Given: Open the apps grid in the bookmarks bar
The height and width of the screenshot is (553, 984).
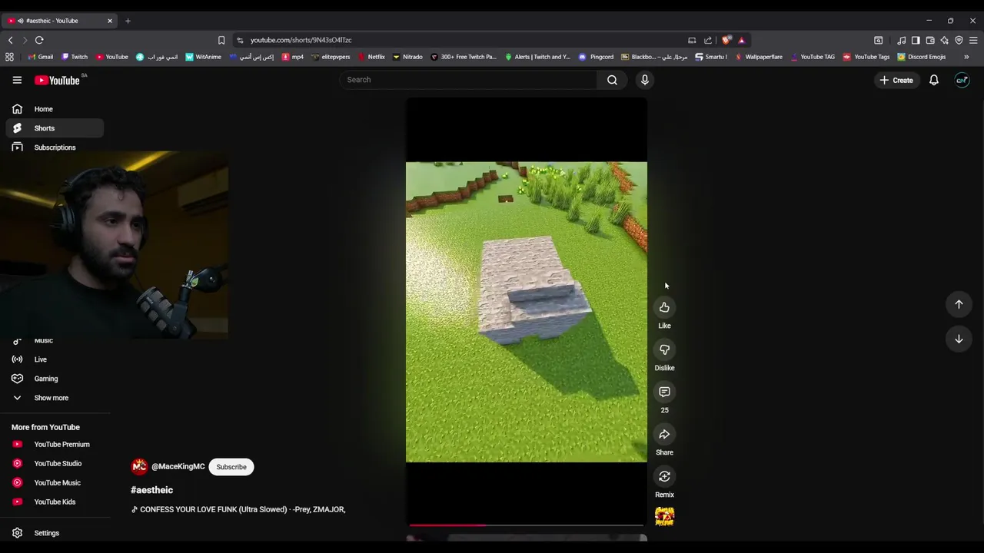Looking at the screenshot, I should pos(9,57).
